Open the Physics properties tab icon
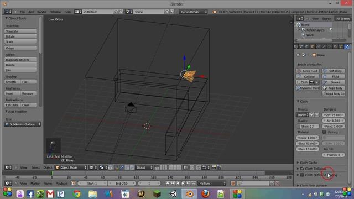Image resolution: width=354 pixels, height=199 pixels. point(347,46)
